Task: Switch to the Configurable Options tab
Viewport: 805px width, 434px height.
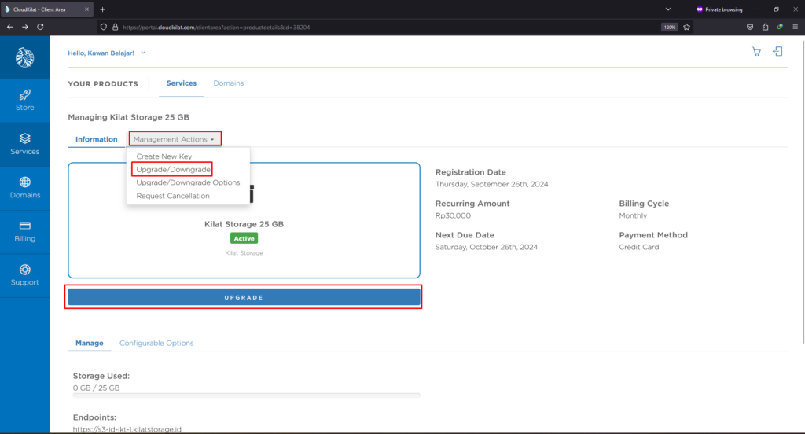Action: [156, 343]
